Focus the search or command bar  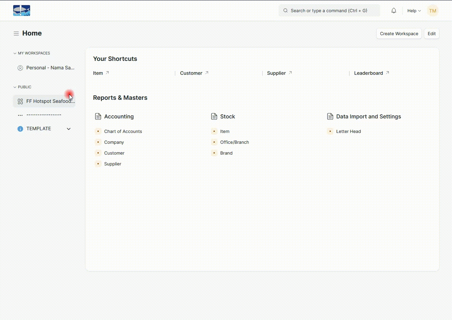click(x=329, y=11)
